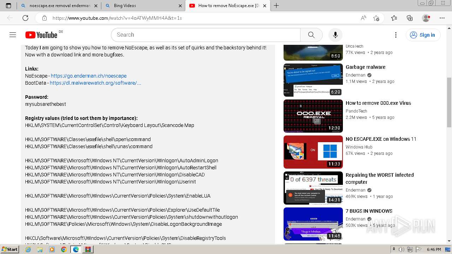The image size is (452, 254).
Task: Focus the YouTube search field
Action: 206,35
